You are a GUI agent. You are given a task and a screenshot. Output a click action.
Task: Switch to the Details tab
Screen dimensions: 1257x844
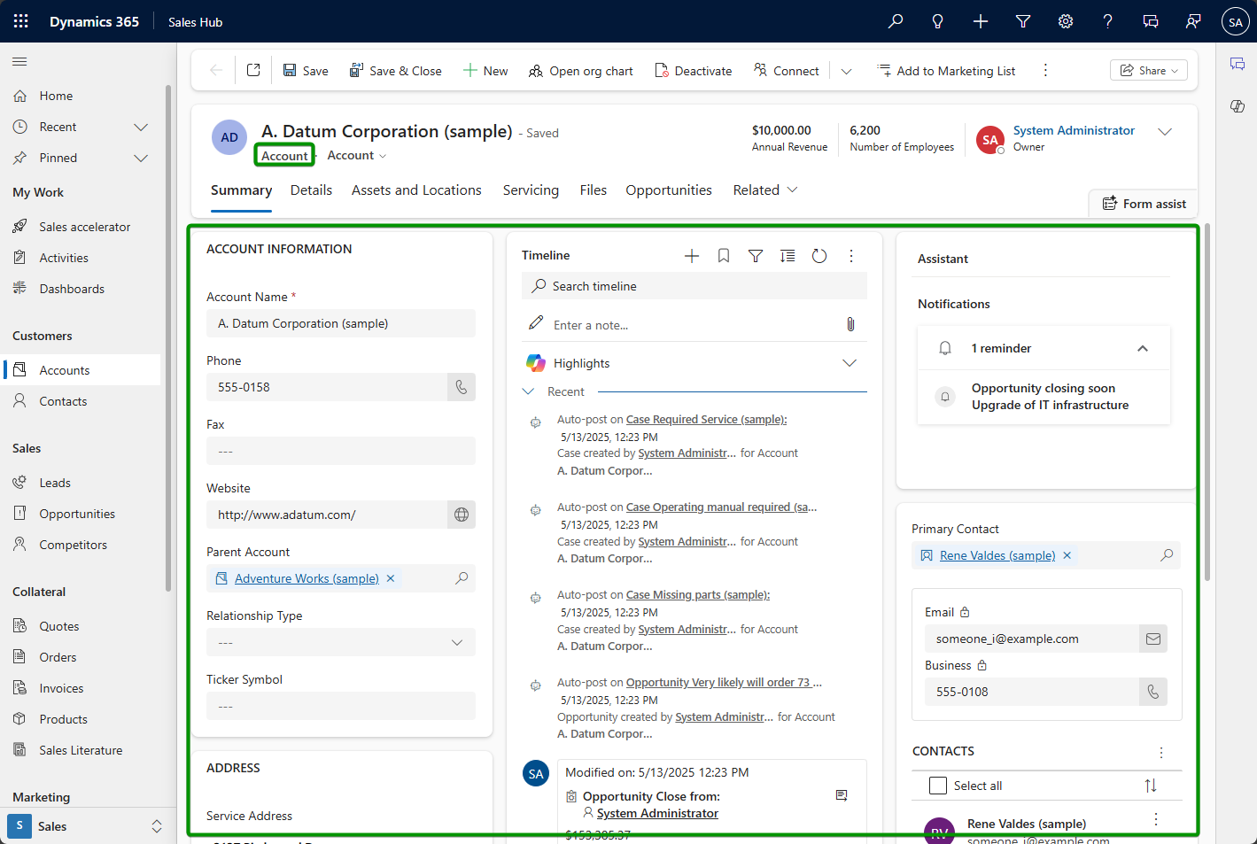[x=311, y=190]
